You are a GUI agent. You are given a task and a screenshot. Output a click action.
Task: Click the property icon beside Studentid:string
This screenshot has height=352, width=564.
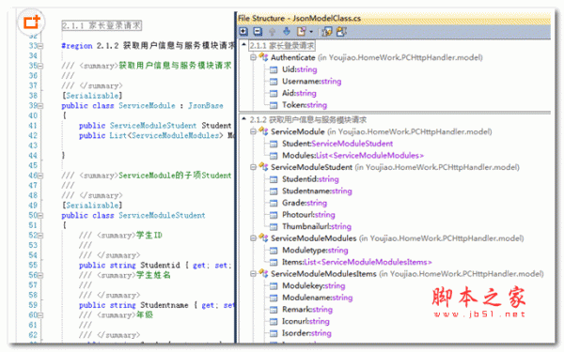[x=274, y=179]
